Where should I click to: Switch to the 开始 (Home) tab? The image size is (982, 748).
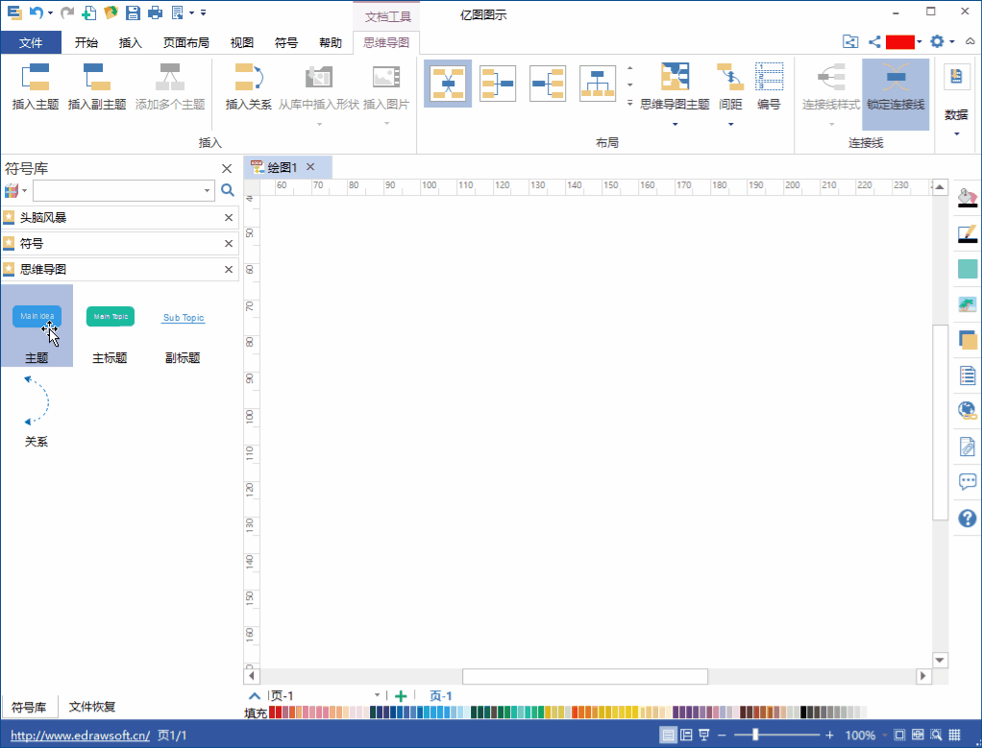click(x=86, y=42)
